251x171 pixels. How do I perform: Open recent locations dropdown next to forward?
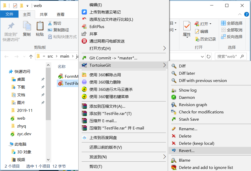tap(24, 56)
